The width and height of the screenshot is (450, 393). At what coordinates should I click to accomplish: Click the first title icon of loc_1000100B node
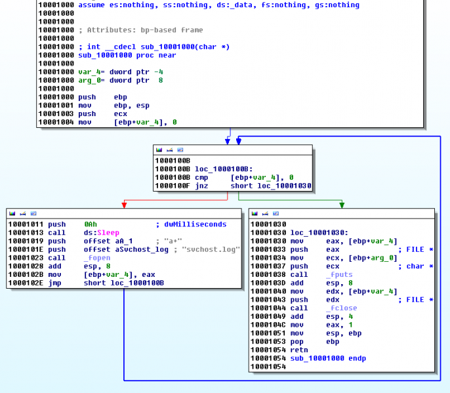tap(159, 150)
